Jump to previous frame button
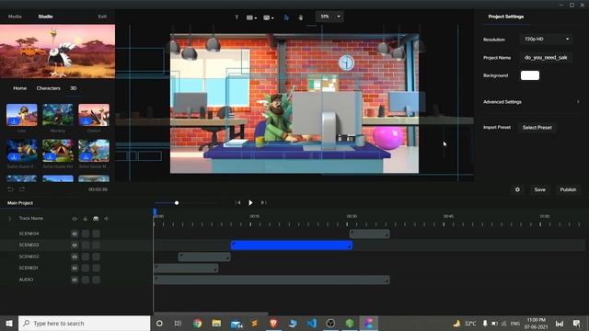Viewport: 589px width, 331px height. click(x=237, y=202)
